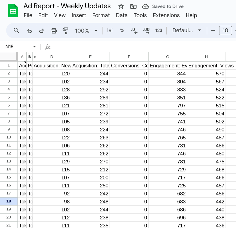The image size is (236, 228).
Task: Select column H header
Action: [206, 57]
